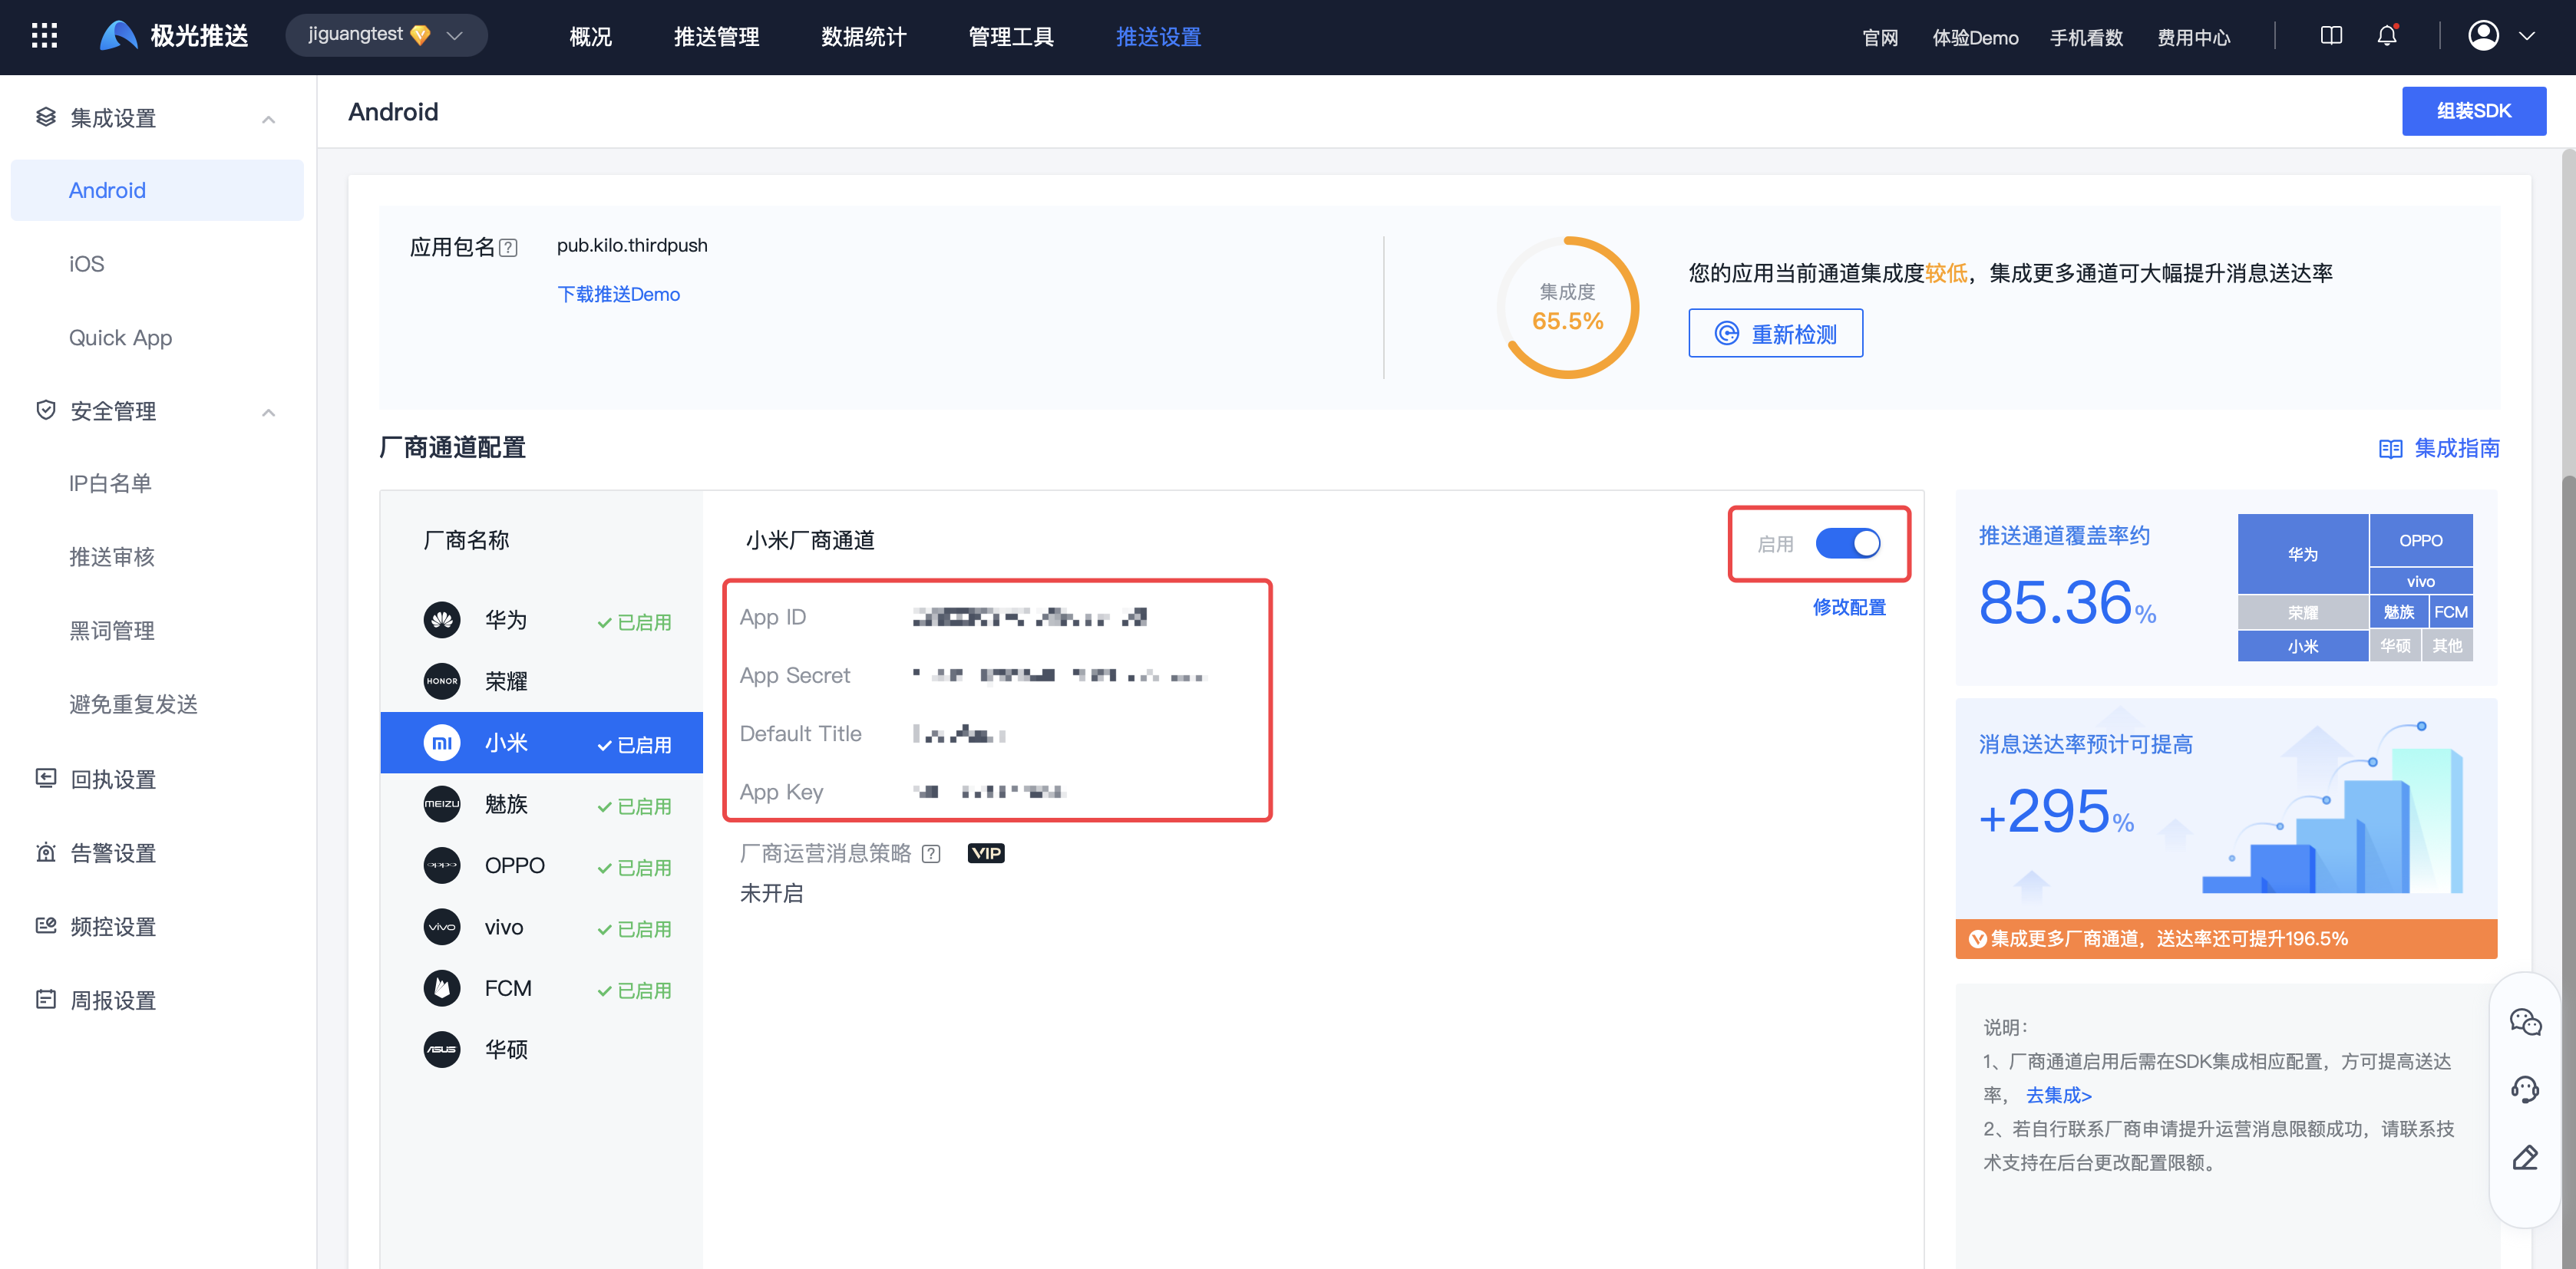Click the 频控设置 icon
This screenshot has height=1269, width=2576.
coord(45,925)
